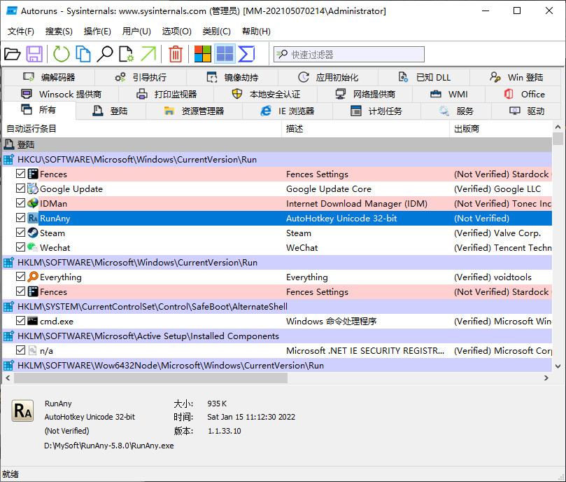The image size is (566, 482).
Task: Open the 选项(O) menu
Action: (176, 32)
